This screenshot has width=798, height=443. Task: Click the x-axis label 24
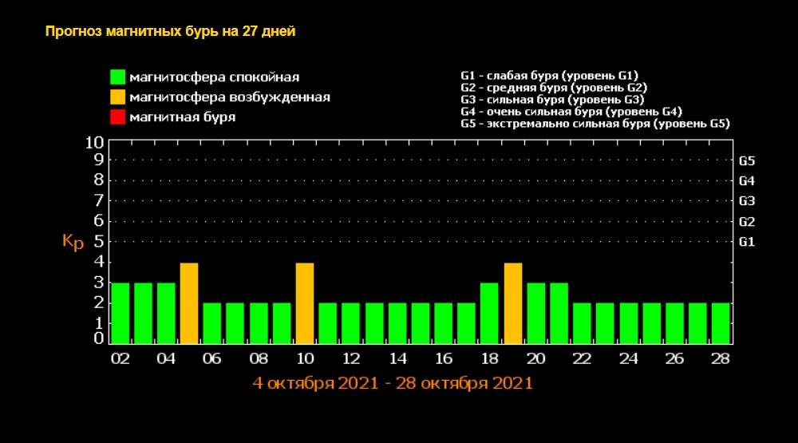coord(629,359)
